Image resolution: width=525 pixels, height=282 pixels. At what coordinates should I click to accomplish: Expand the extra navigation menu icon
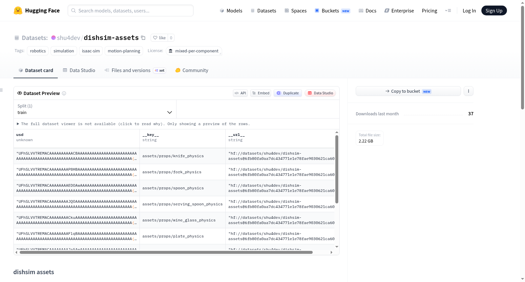pyautogui.click(x=448, y=10)
